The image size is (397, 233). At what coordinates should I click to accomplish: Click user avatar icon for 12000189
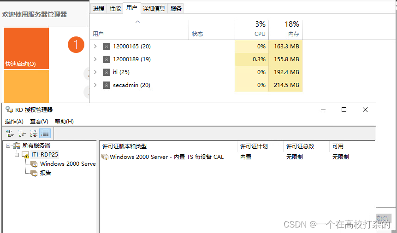click(x=107, y=59)
